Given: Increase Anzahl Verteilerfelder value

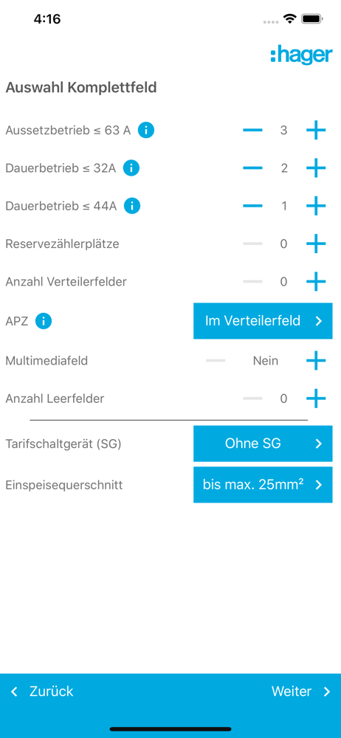Looking at the screenshot, I should click(316, 281).
